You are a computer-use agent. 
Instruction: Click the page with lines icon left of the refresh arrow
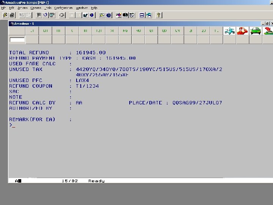pos(38,15)
